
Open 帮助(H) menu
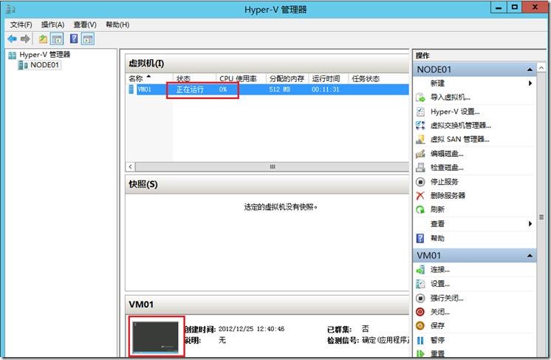117,24
